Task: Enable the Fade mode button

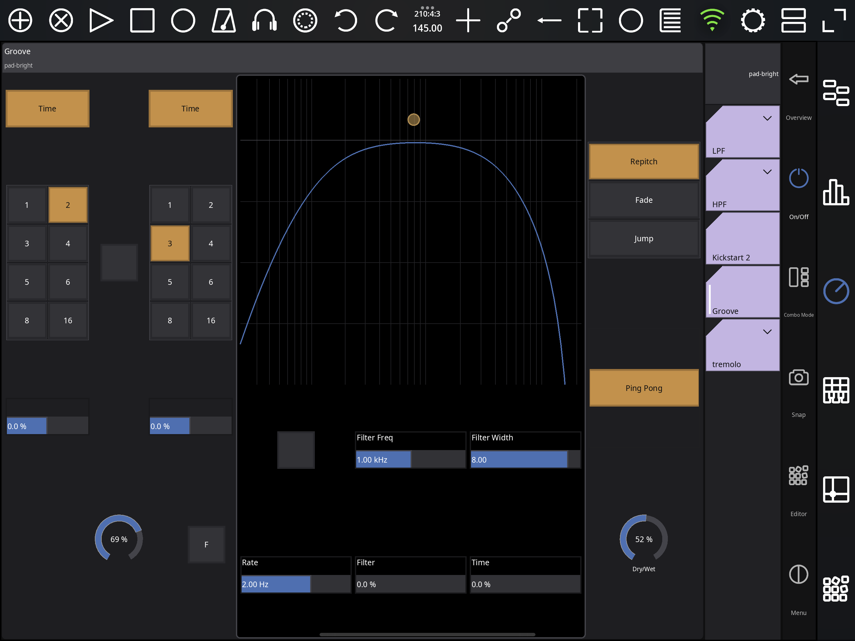Action: coord(643,200)
